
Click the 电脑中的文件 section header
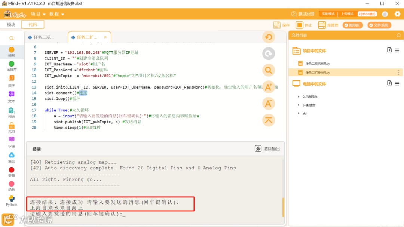314,84
